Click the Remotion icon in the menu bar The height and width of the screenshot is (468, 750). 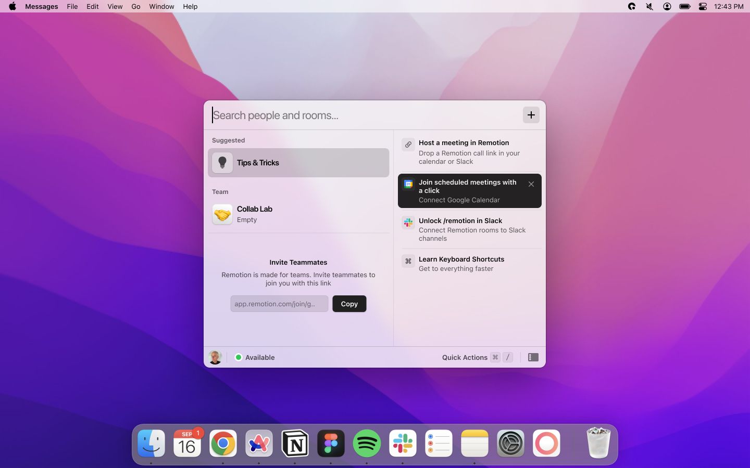pos(632,6)
